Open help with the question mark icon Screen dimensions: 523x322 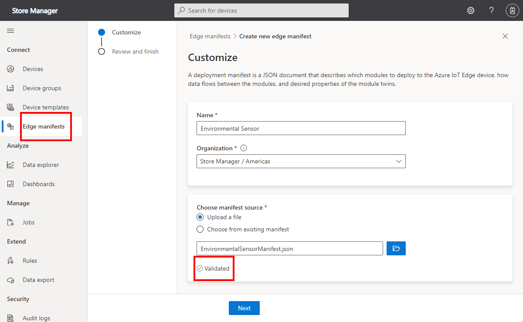[491, 10]
